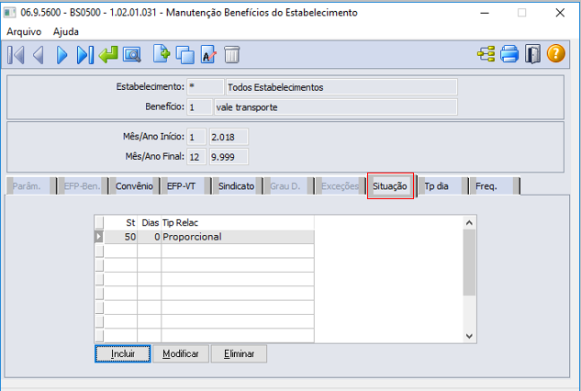Add a new record with the document-plus icon
Screen dimensions: 581x391
[x=162, y=54]
